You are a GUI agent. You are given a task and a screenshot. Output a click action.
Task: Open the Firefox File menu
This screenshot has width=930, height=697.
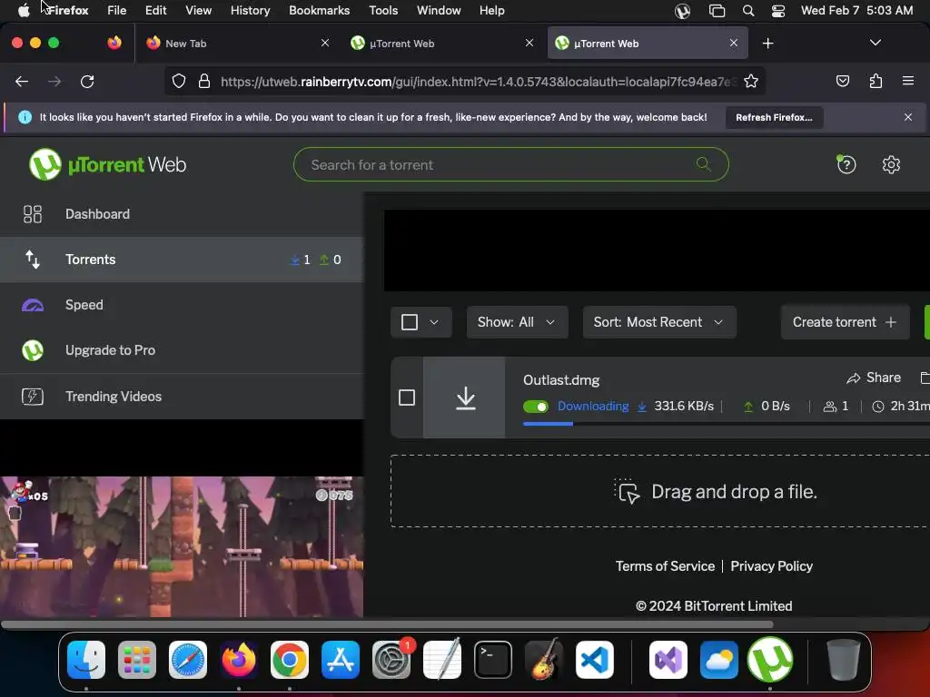pyautogui.click(x=116, y=11)
